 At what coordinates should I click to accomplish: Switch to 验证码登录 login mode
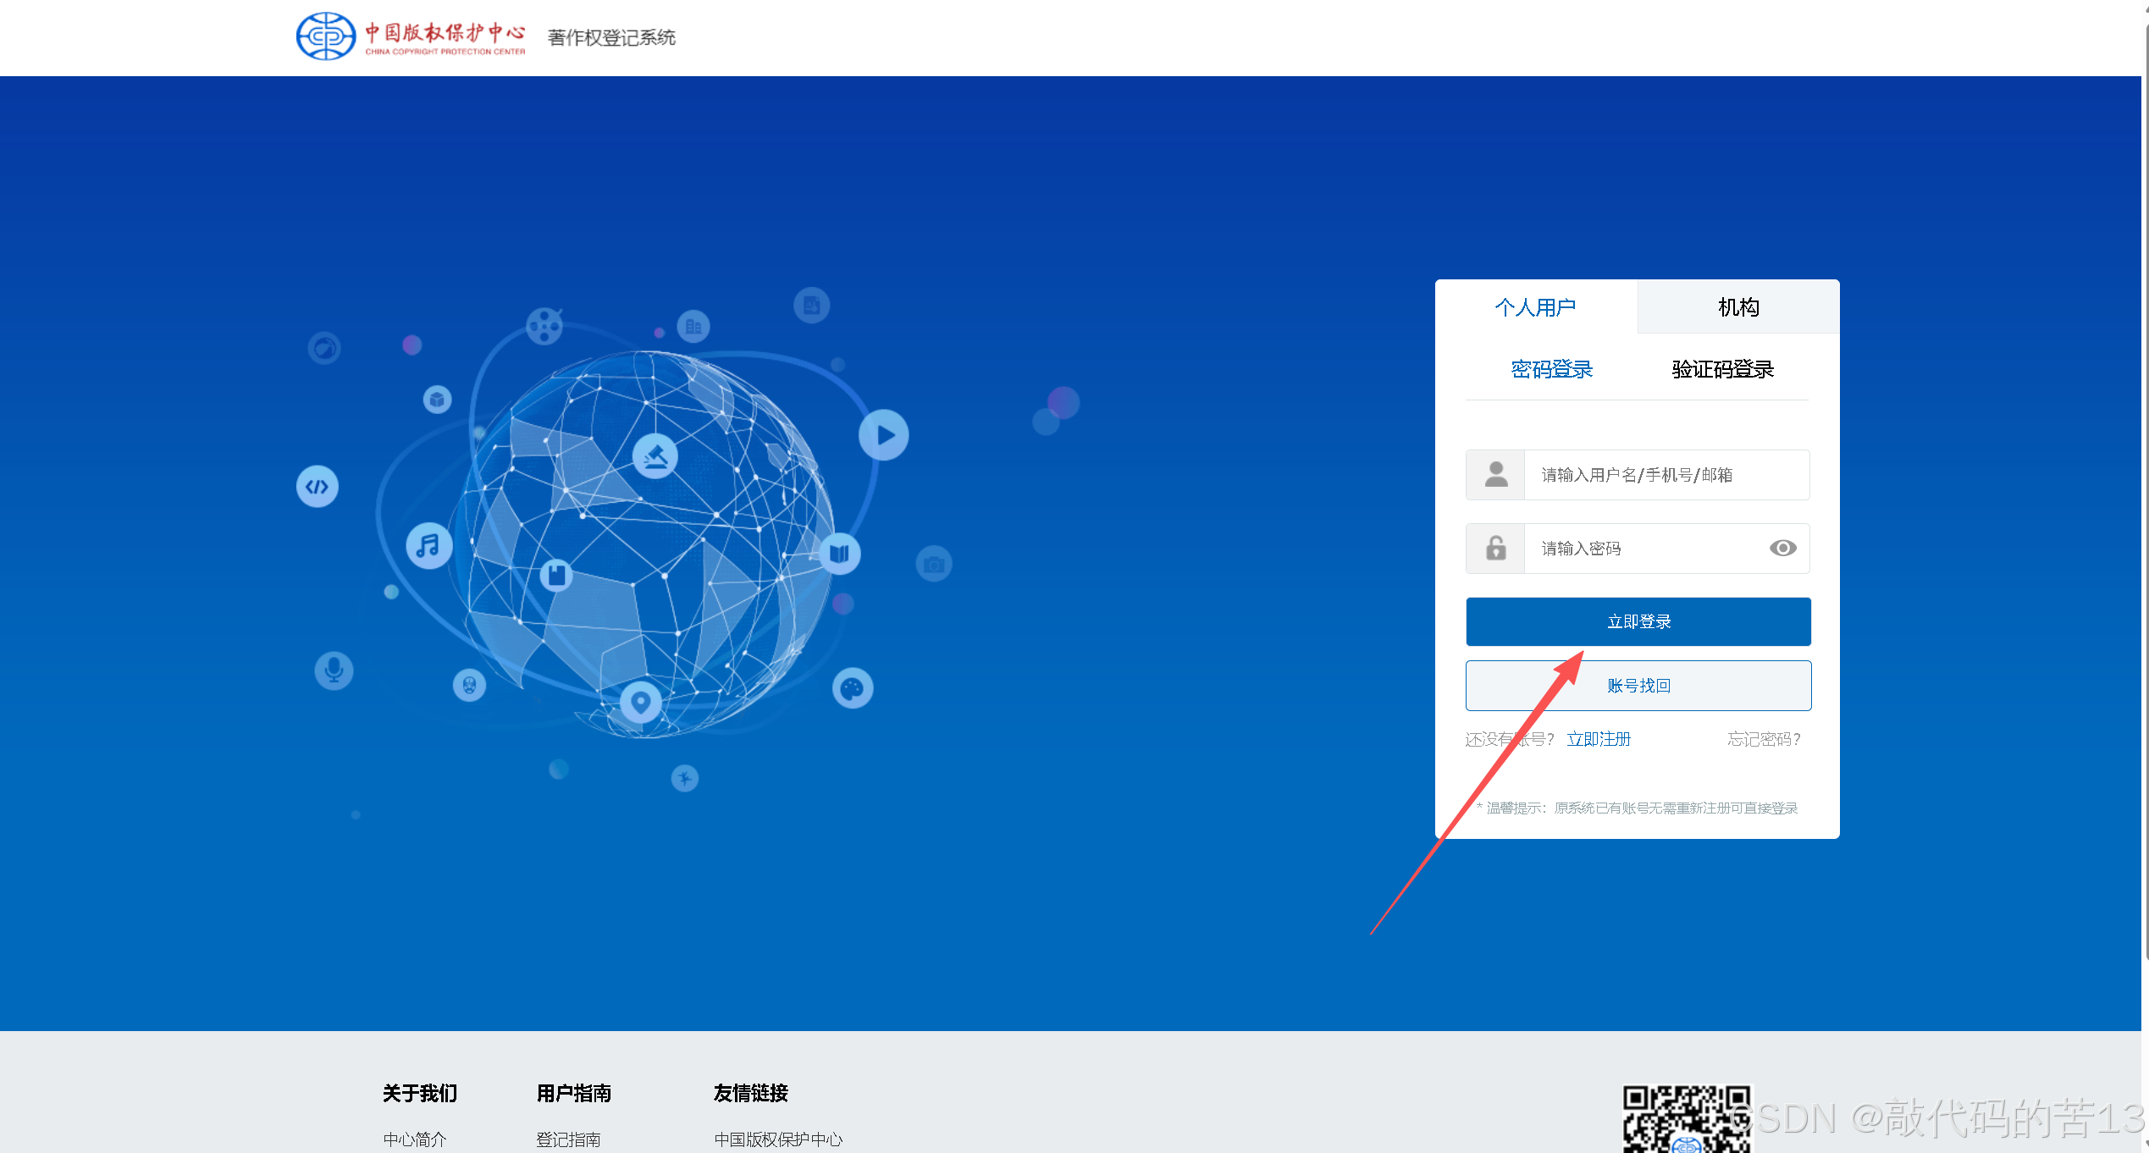pos(1722,369)
